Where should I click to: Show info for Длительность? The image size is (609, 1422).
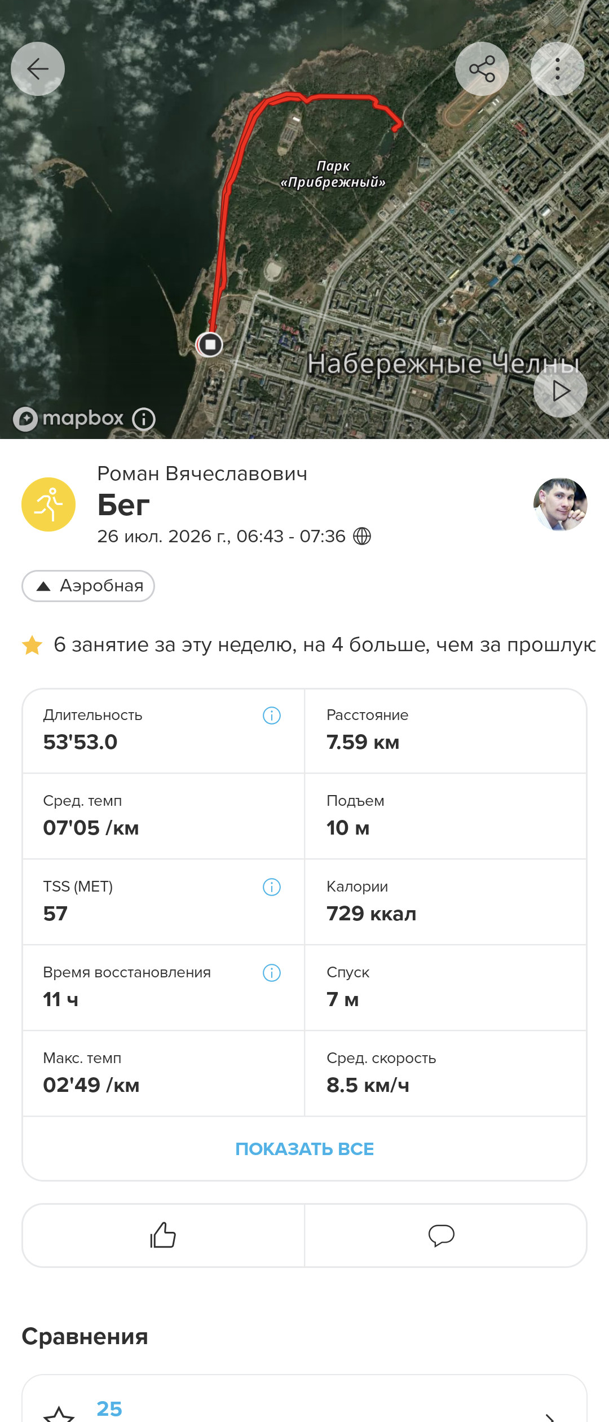(272, 716)
